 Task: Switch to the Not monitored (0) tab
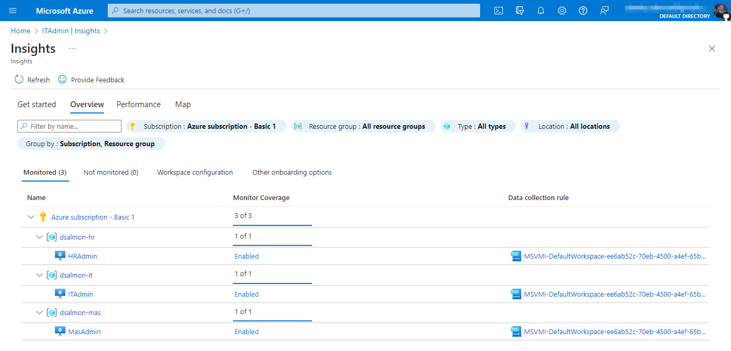coord(111,173)
